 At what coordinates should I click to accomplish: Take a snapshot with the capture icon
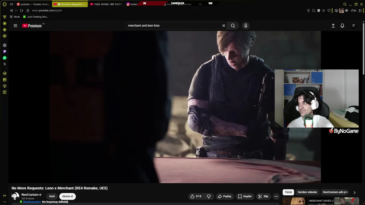pos(313,11)
